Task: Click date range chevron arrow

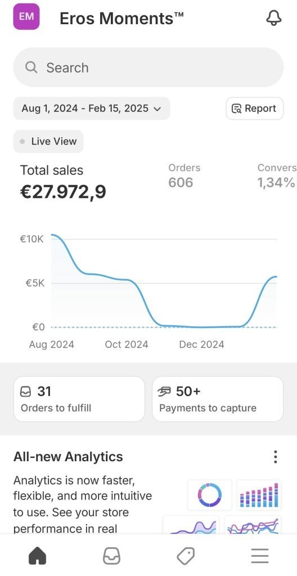Action: pos(157,109)
